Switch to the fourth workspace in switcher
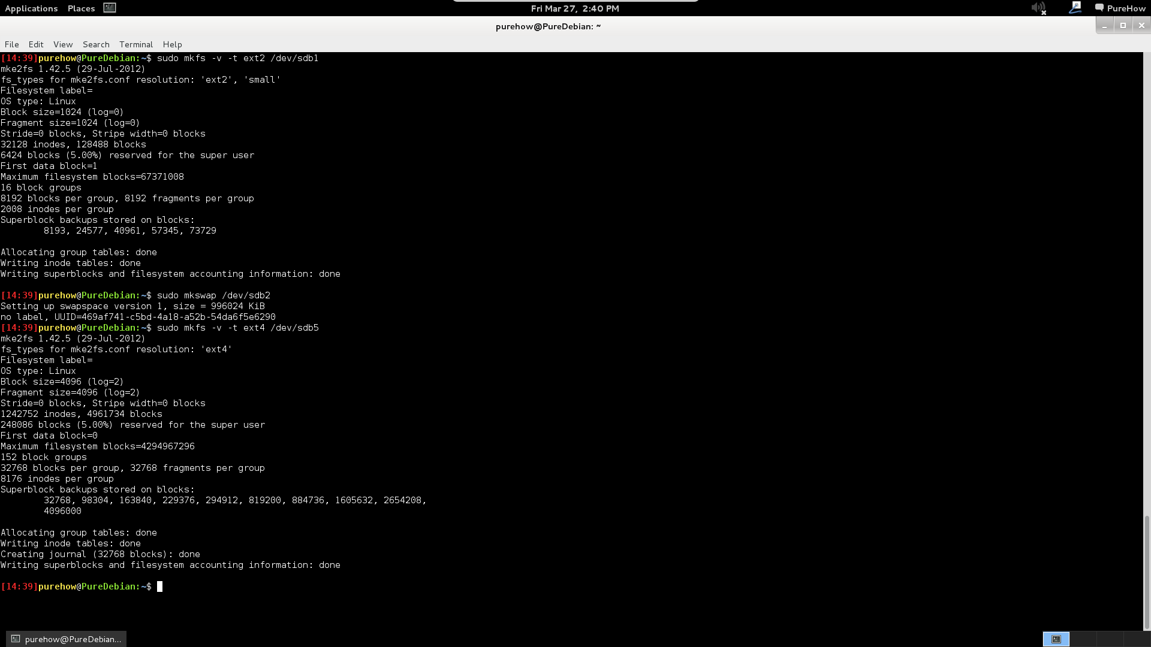1151x647 pixels. click(x=1137, y=639)
